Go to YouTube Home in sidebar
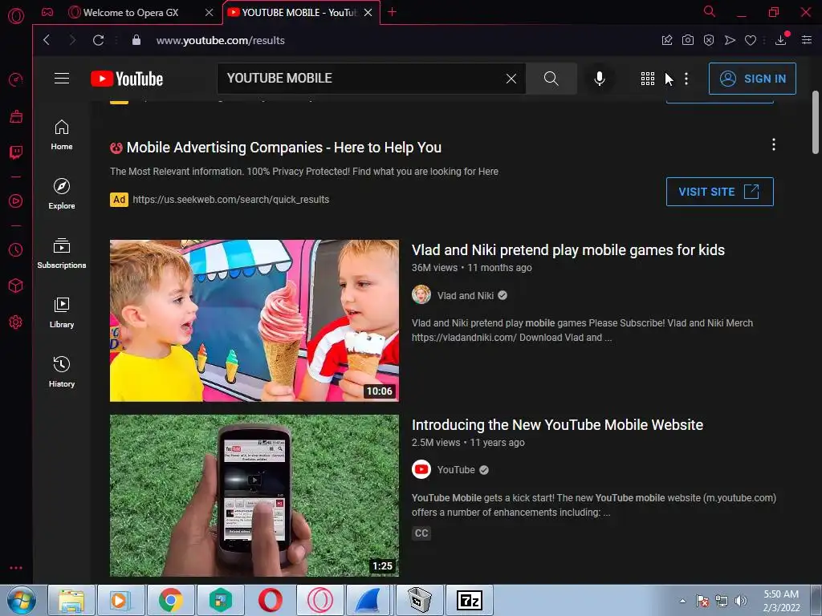 pyautogui.click(x=62, y=135)
